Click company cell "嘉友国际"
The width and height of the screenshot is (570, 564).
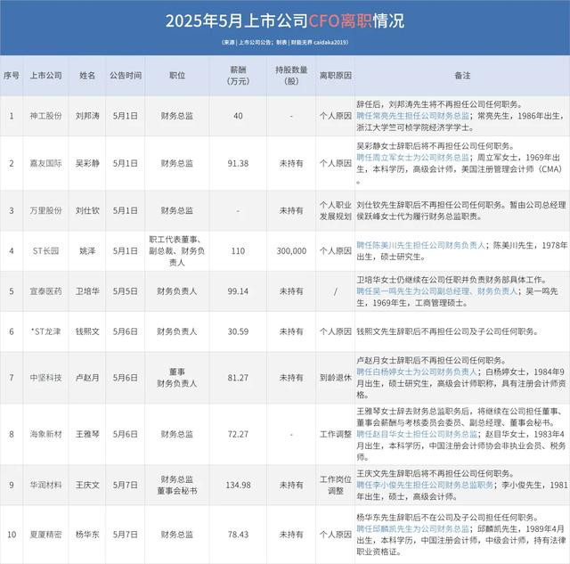tap(45, 163)
